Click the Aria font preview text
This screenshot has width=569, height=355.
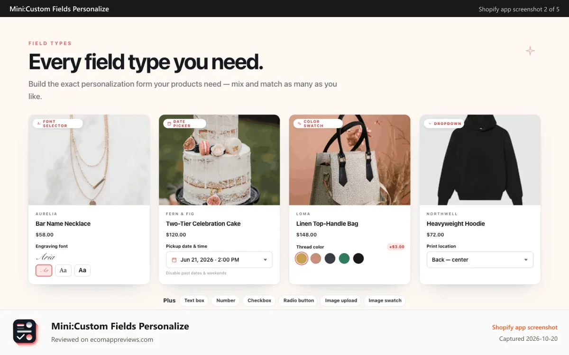pos(46,257)
